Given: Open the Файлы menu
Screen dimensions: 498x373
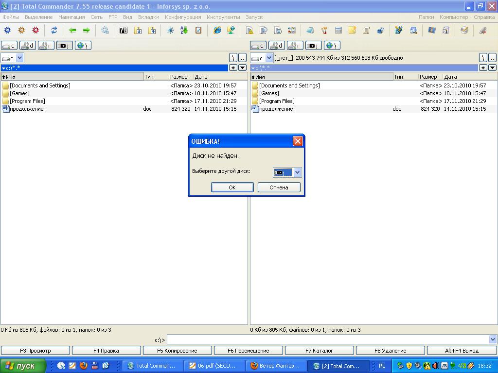Looking at the screenshot, I should point(11,17).
